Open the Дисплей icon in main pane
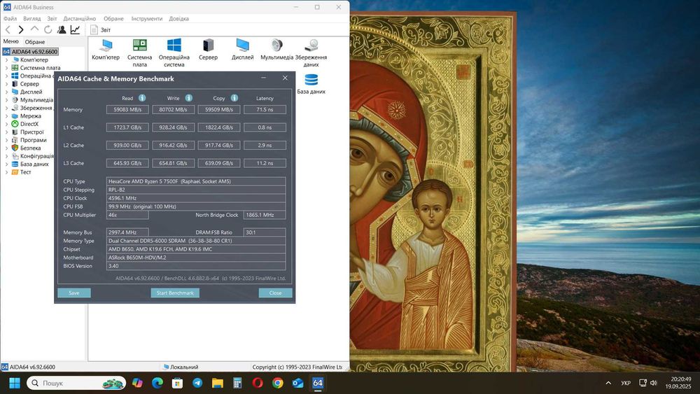The width and height of the screenshot is (700, 394). point(242,50)
